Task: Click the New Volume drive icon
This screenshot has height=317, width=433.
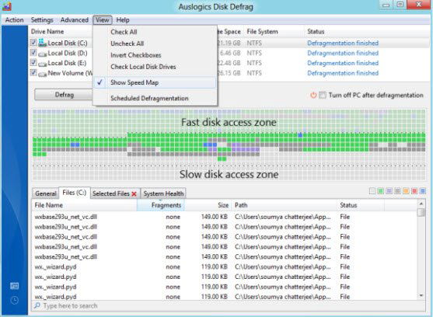Action: click(42, 74)
